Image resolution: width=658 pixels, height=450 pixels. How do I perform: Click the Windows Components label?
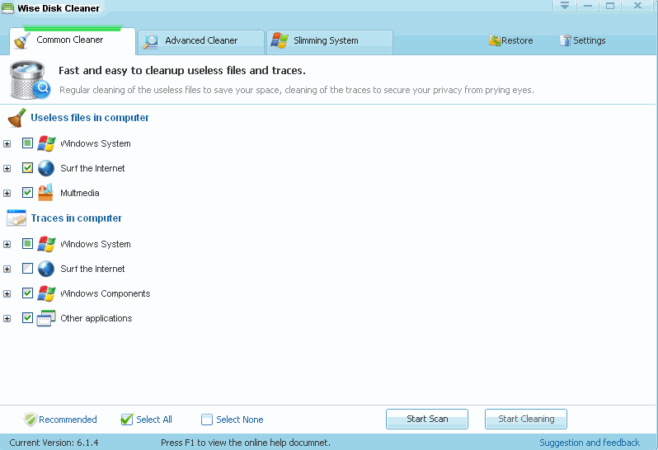pos(106,293)
